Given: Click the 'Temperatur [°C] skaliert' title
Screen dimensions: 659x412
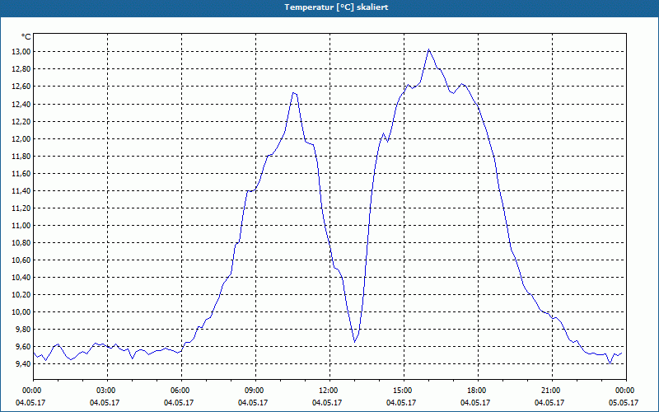Looking at the screenshot, I should pyautogui.click(x=336, y=7).
